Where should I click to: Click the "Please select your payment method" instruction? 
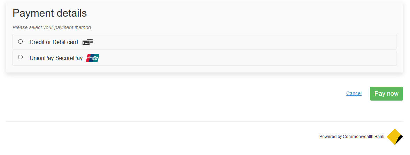point(52,27)
